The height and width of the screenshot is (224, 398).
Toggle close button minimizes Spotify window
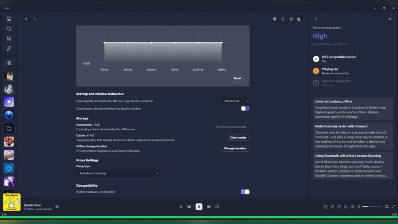click(x=245, y=108)
